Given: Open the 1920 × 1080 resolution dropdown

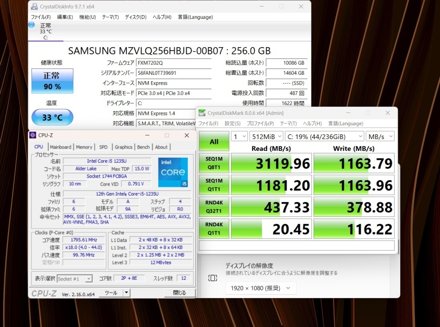Looking at the screenshot, I should point(261,288).
